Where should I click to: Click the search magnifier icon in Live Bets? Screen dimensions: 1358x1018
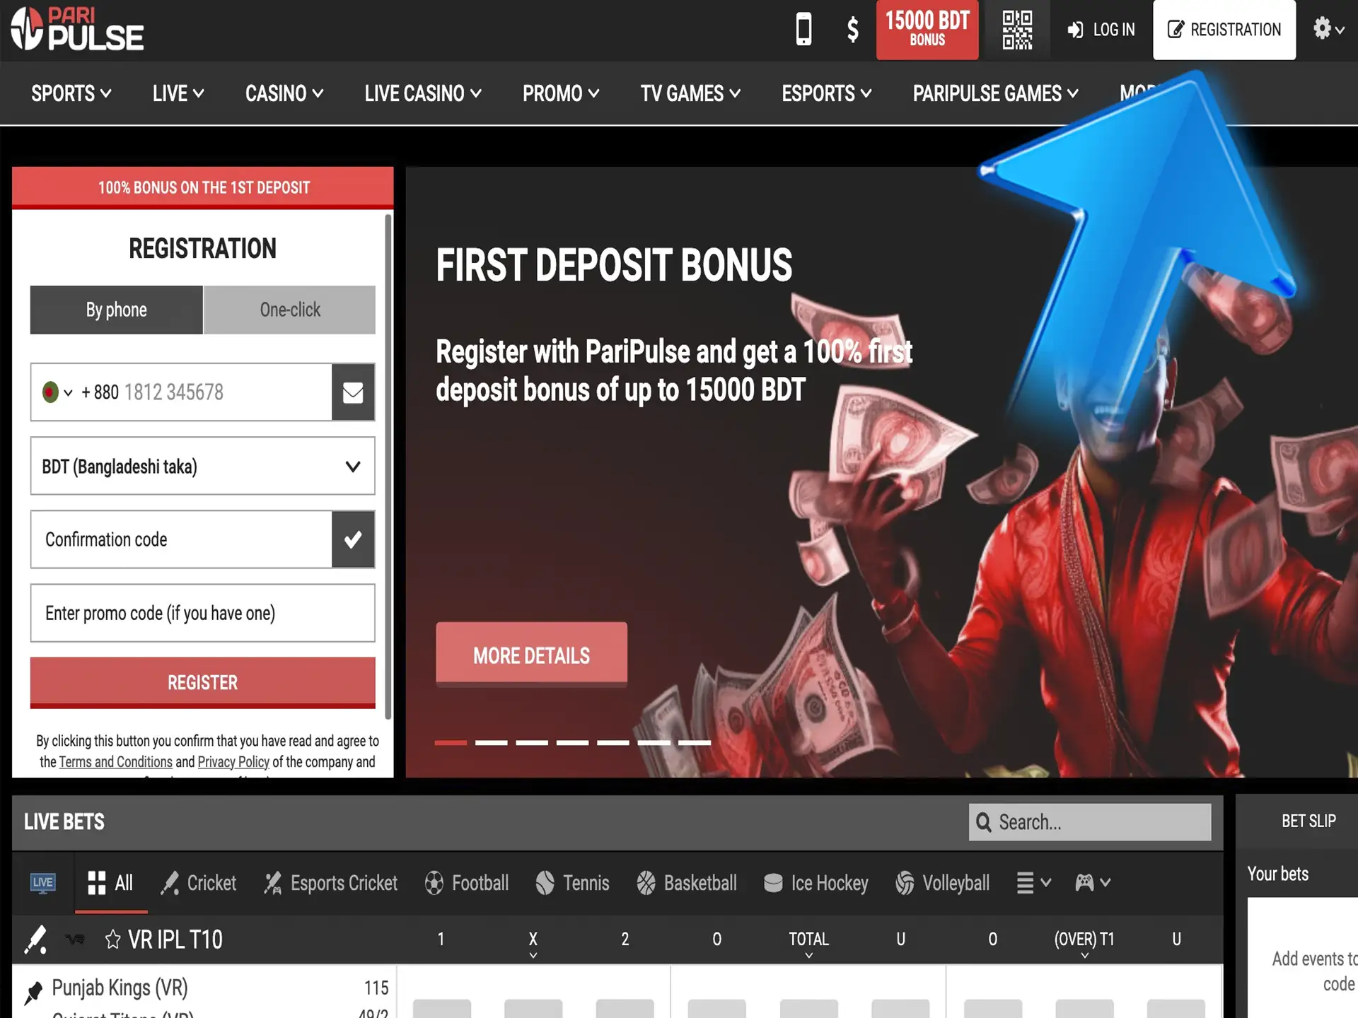[984, 822]
